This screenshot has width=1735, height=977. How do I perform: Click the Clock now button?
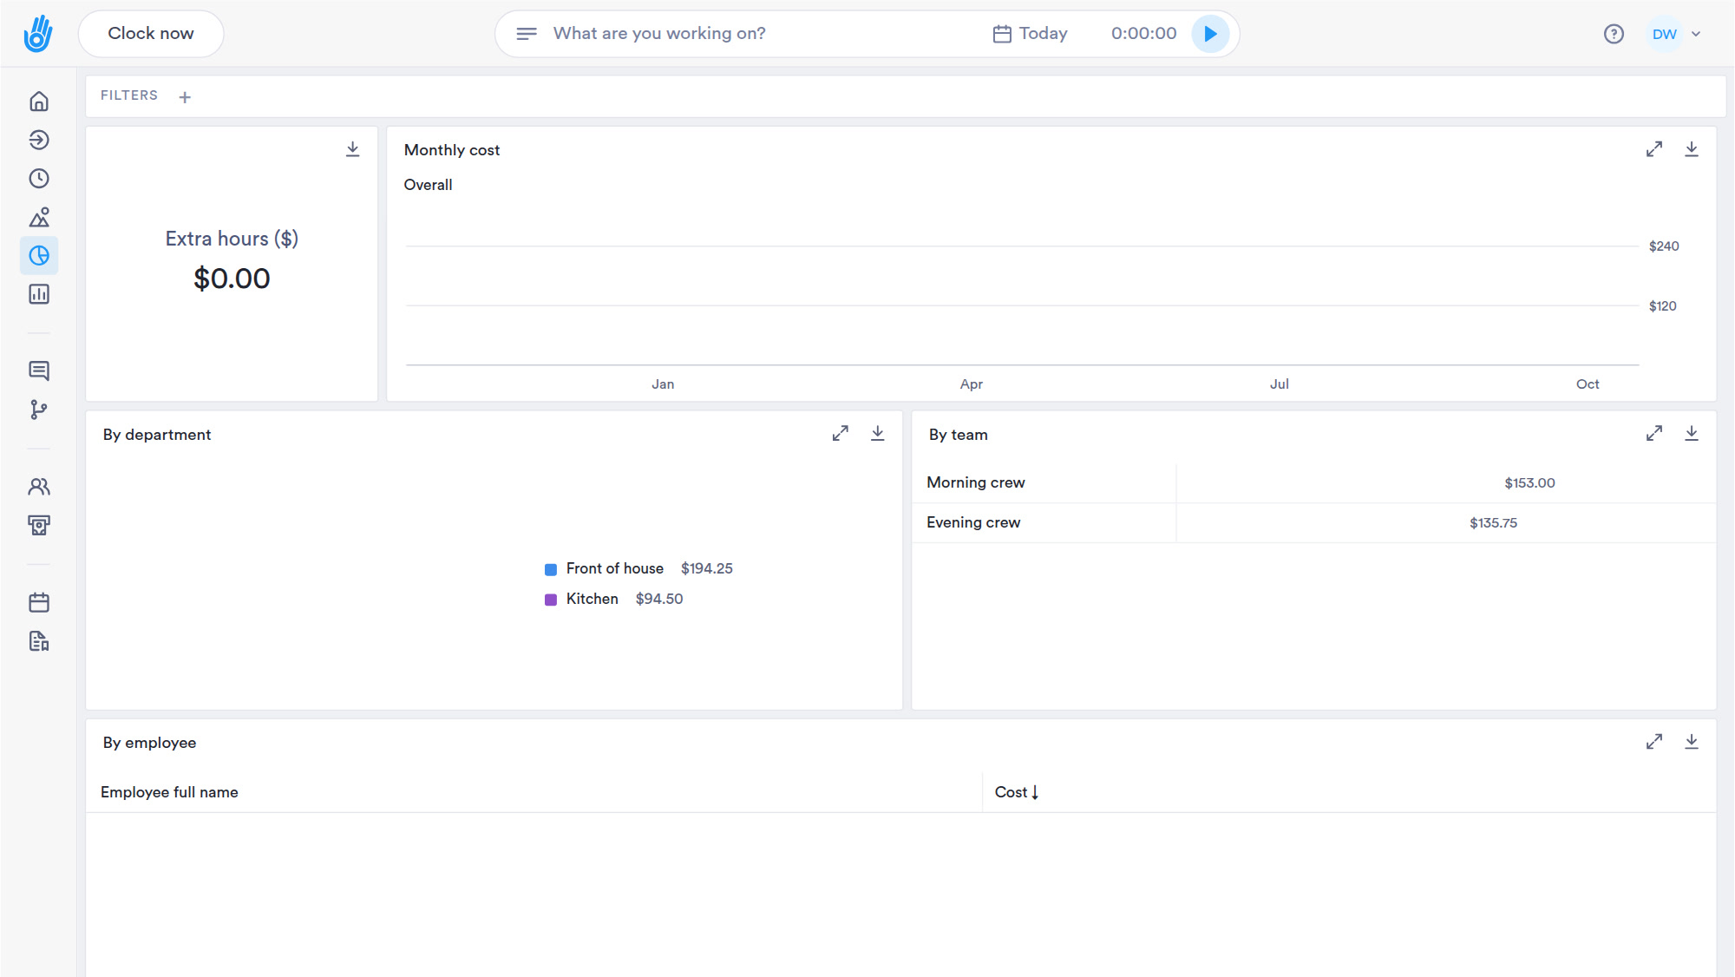[x=151, y=34]
